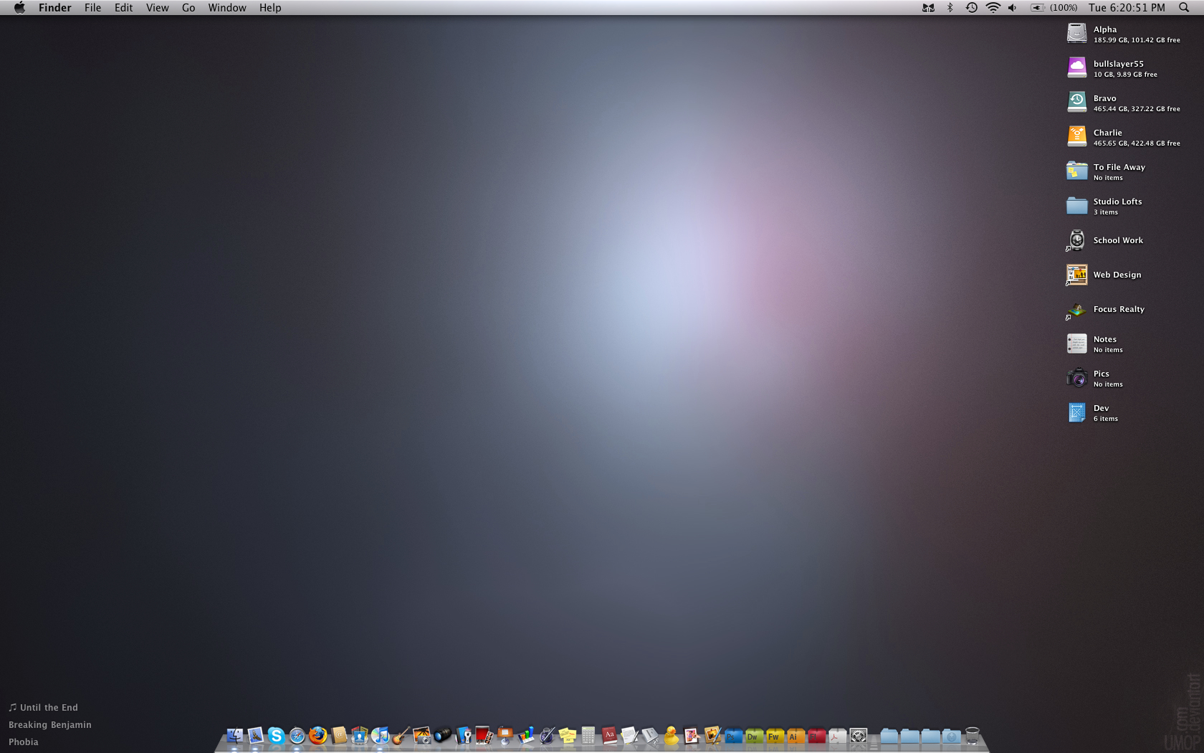Open the Wi-Fi status menu

(993, 7)
